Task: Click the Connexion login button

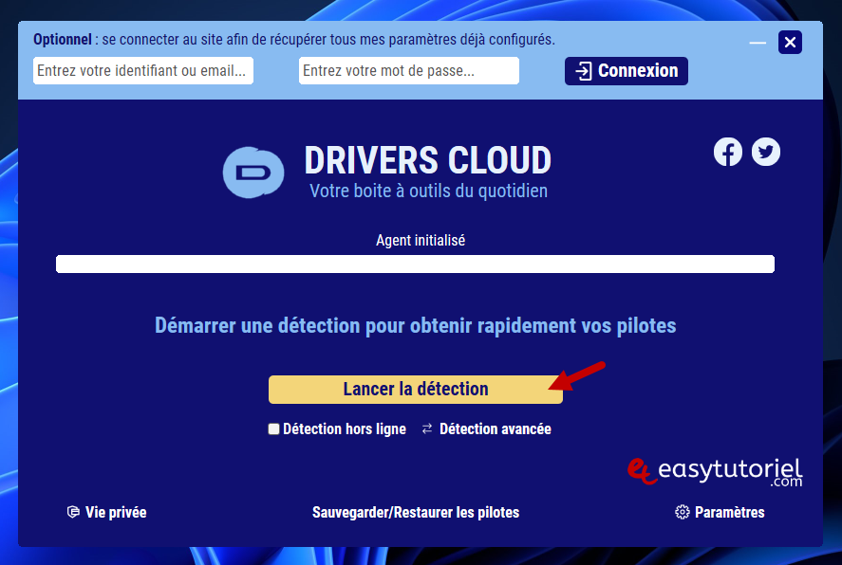Action: [x=627, y=71]
